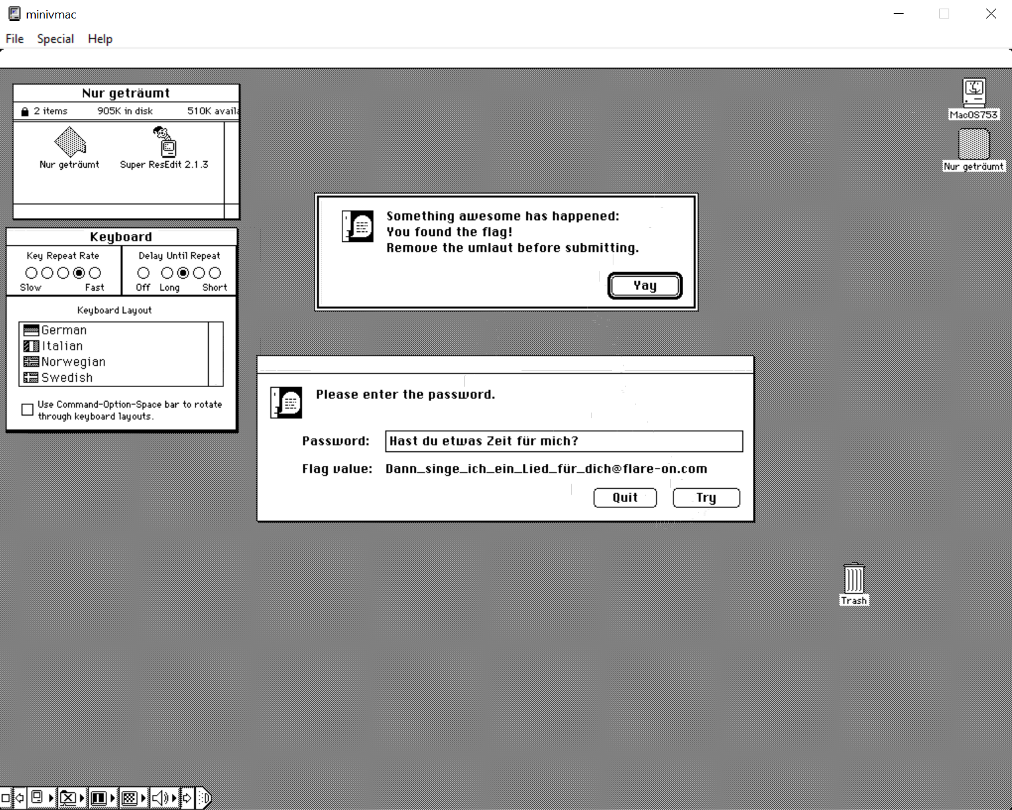Viewport: 1012px width, 810px height.
Task: Select the fastest Key Repeat Rate radio button
Action: pyautogui.click(x=95, y=273)
